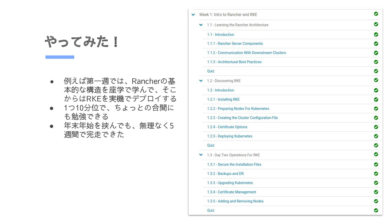Viewport: 389px width, 219px height.
Task: Click the completion check for Learning the Rancher Architecture
Action: (376, 24)
